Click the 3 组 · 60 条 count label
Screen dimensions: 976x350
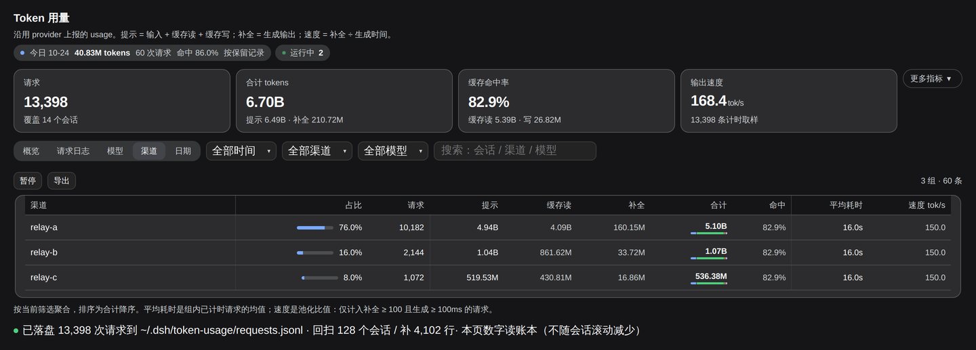point(941,181)
